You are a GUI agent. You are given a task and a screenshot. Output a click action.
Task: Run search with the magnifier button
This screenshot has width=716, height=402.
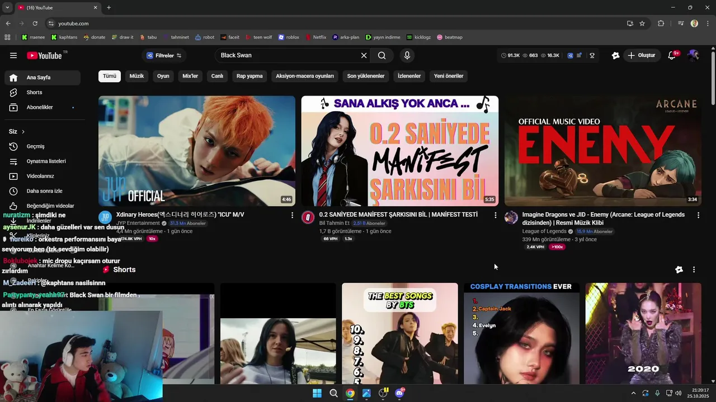point(381,55)
